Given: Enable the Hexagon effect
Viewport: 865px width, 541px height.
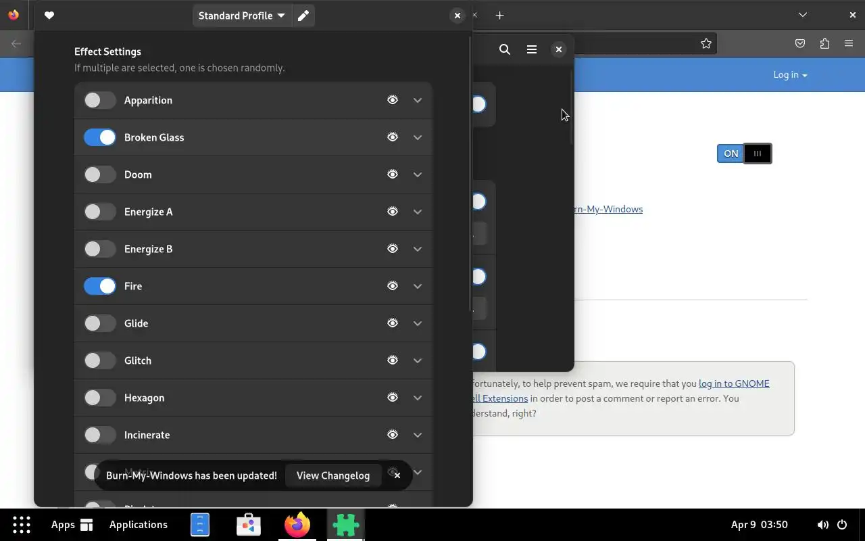Looking at the screenshot, I should point(100,398).
